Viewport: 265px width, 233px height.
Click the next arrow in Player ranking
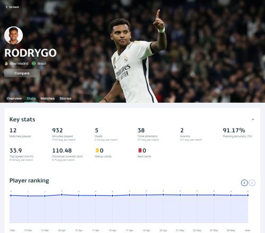(252, 183)
